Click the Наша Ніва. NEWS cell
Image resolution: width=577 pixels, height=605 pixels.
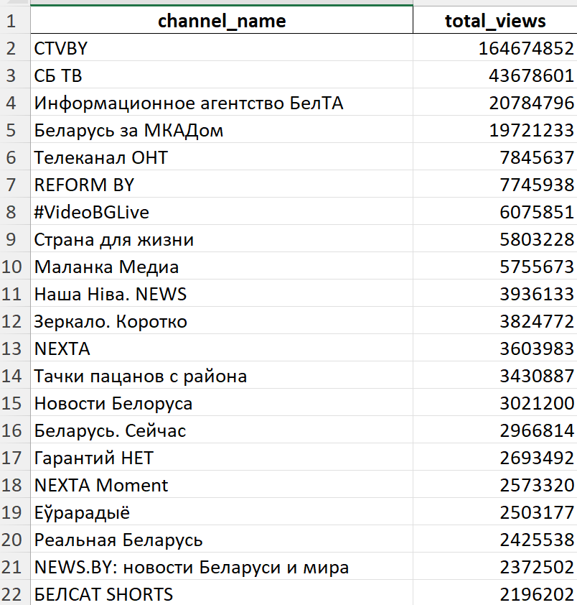221,294
